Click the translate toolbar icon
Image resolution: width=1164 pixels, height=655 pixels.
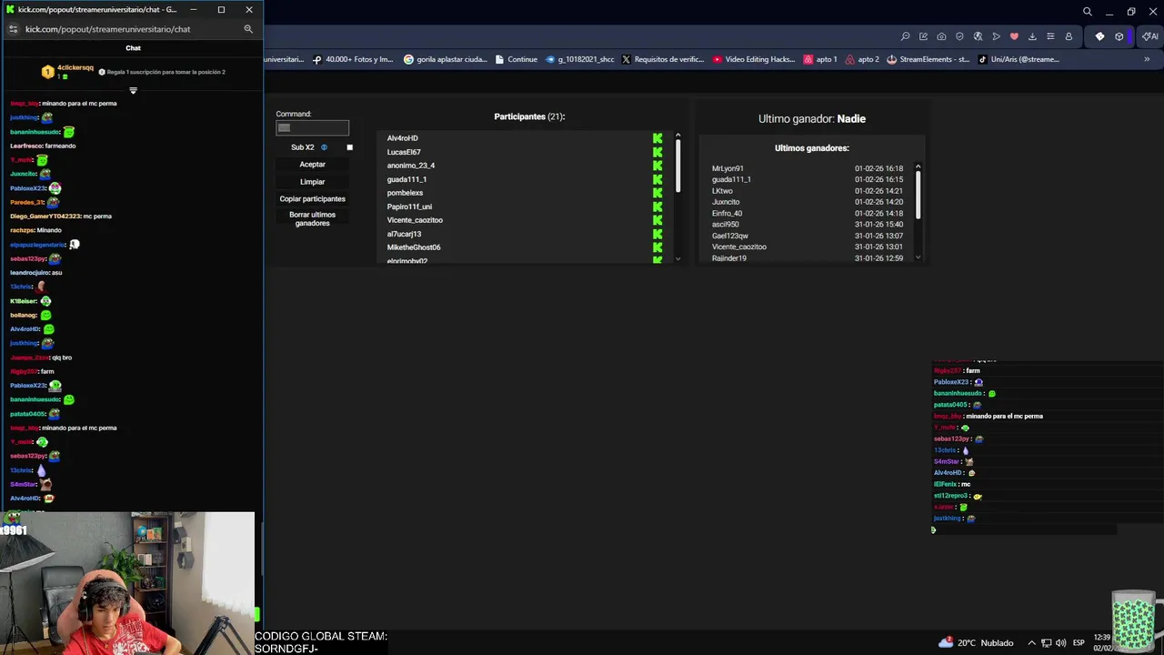(978, 36)
